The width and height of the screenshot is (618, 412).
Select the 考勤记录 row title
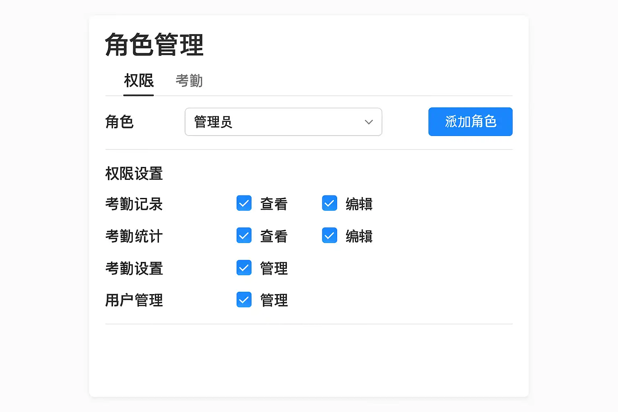click(x=134, y=204)
